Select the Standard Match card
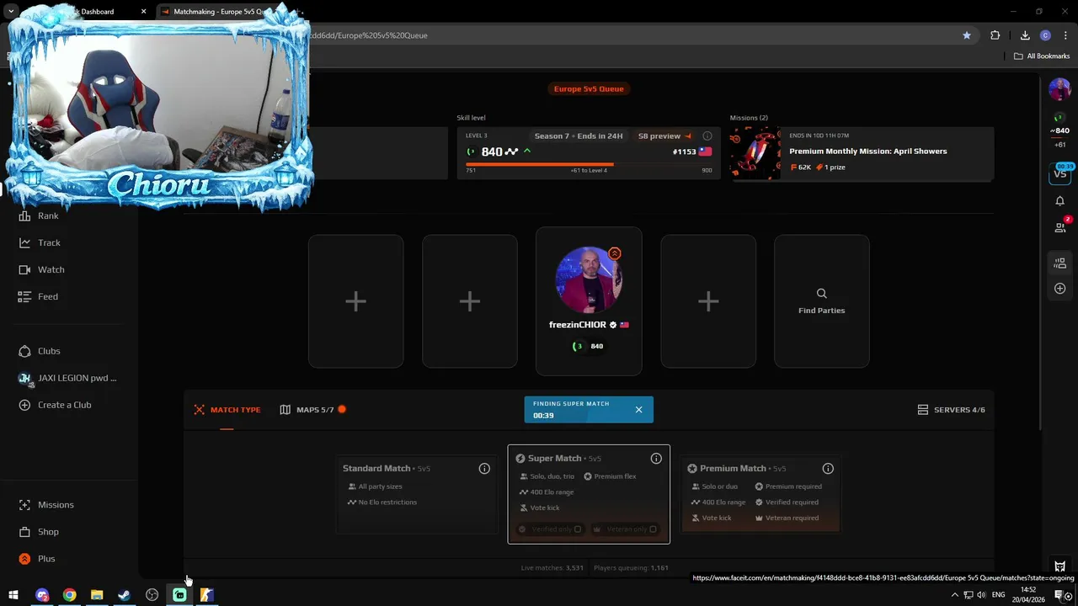 (x=417, y=495)
